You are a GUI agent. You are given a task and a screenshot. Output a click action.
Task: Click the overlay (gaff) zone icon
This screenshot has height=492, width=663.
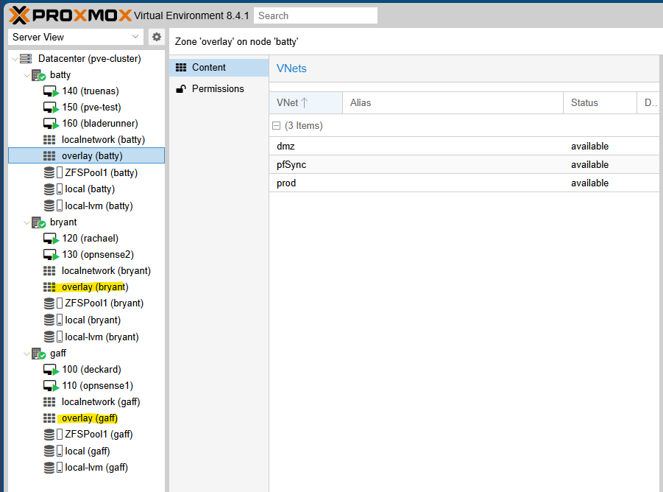pos(49,418)
